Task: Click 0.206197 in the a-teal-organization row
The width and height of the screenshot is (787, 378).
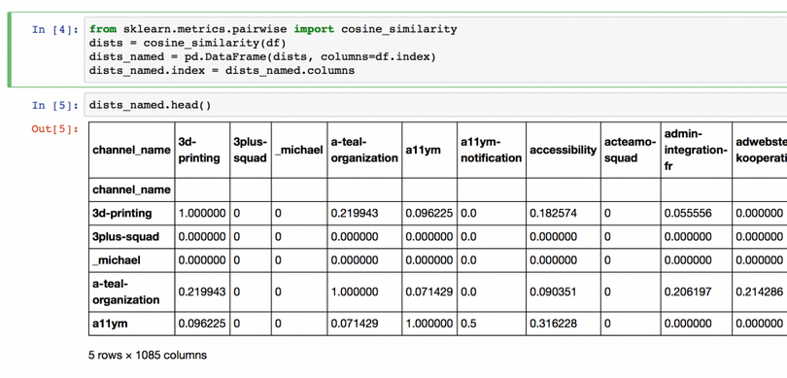Action: [688, 292]
